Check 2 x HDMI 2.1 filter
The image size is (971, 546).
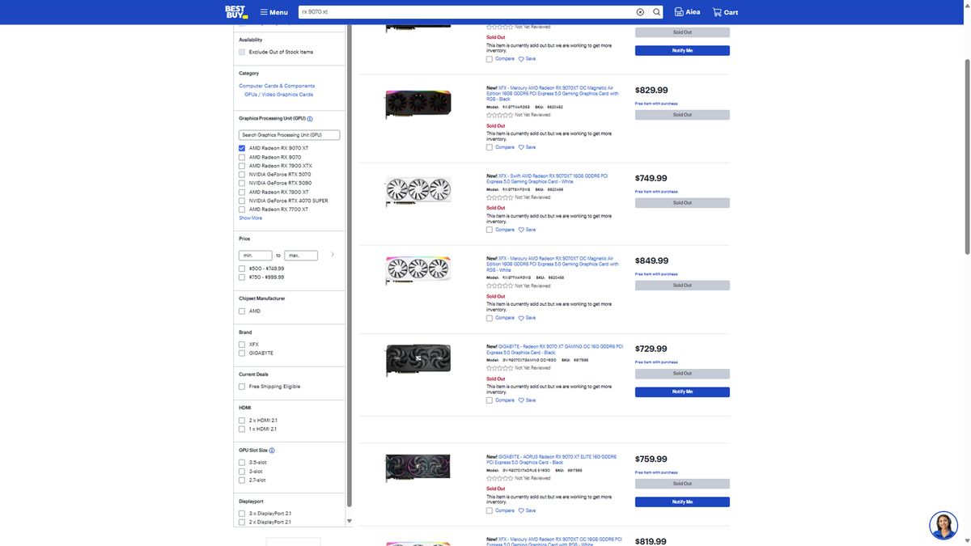(242, 421)
